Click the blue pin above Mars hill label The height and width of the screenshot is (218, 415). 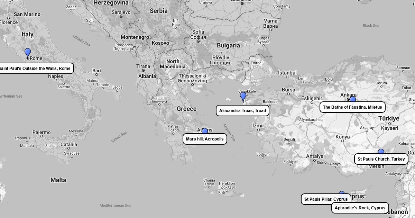point(205,131)
